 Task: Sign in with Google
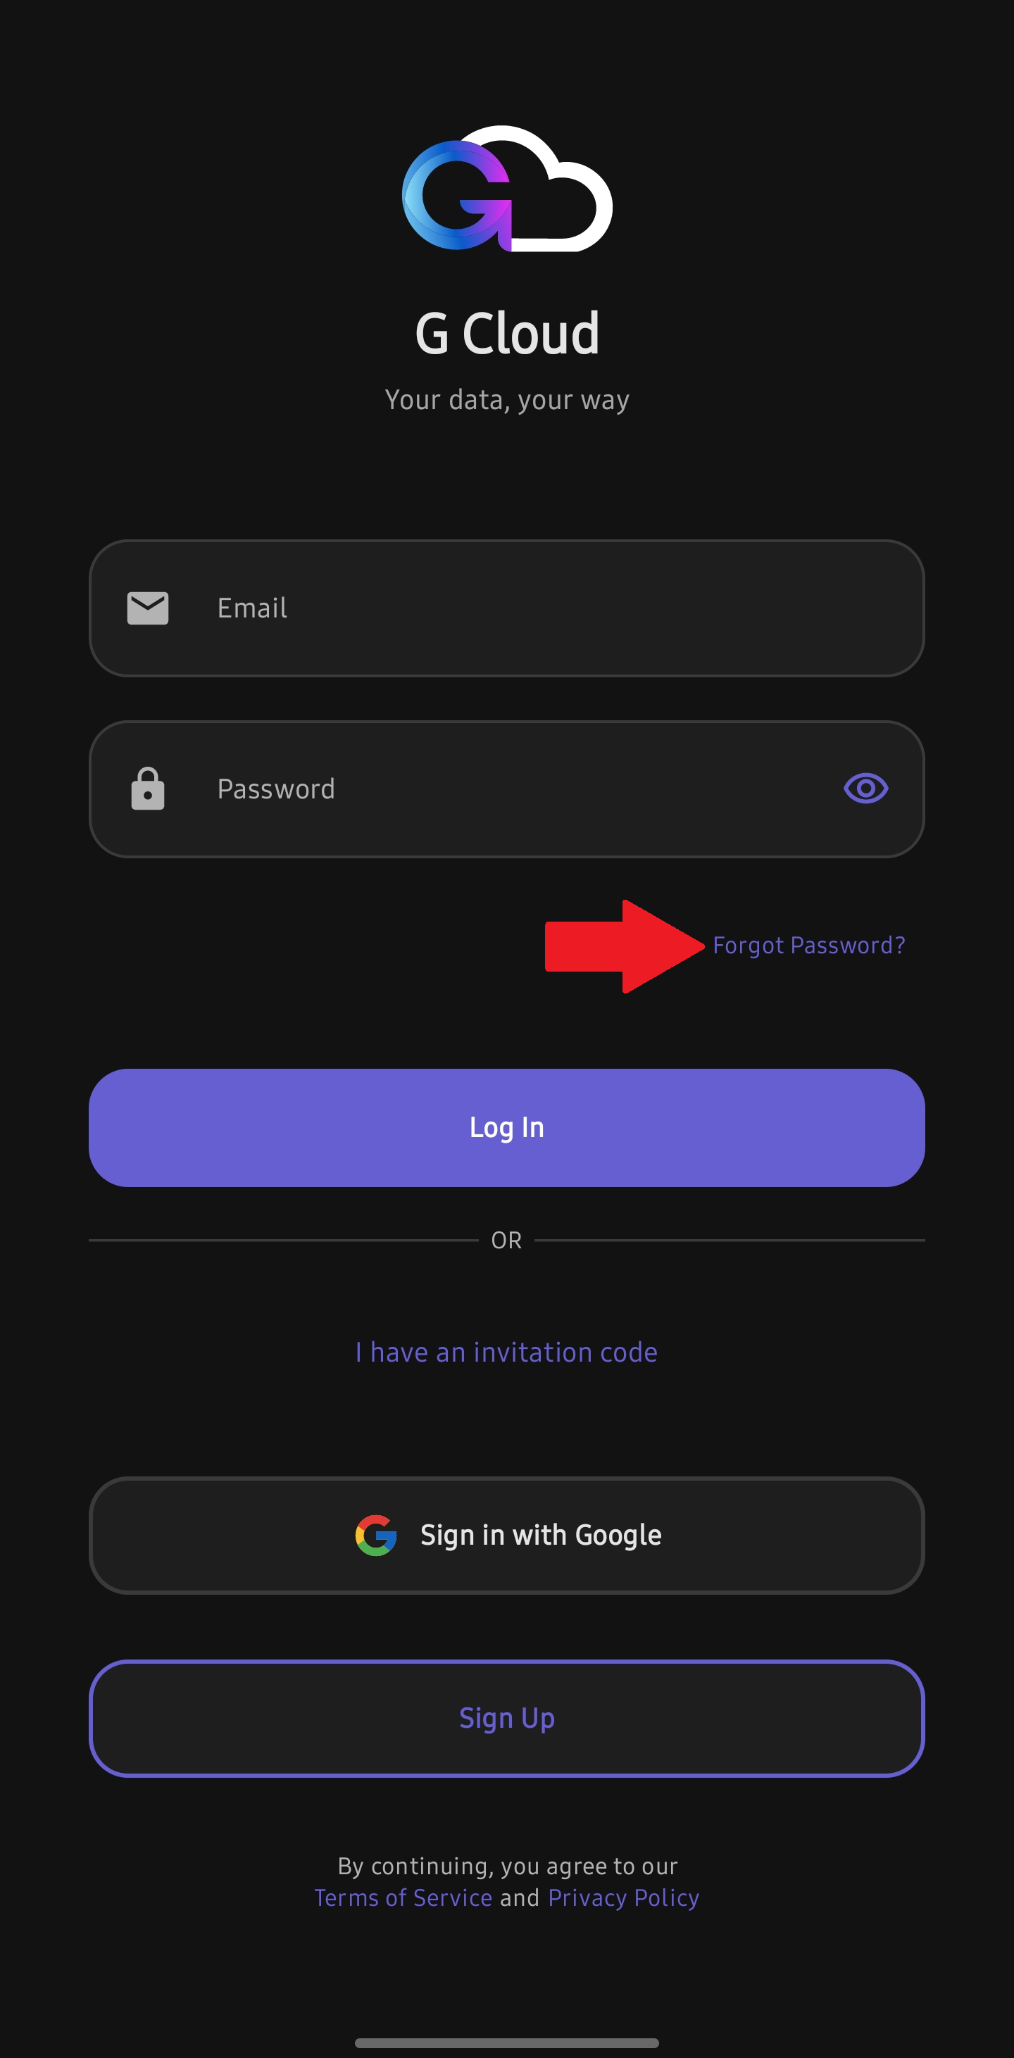pos(506,1534)
